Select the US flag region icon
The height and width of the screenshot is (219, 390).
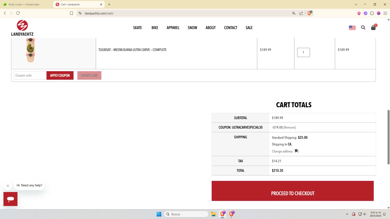[x=352, y=28]
